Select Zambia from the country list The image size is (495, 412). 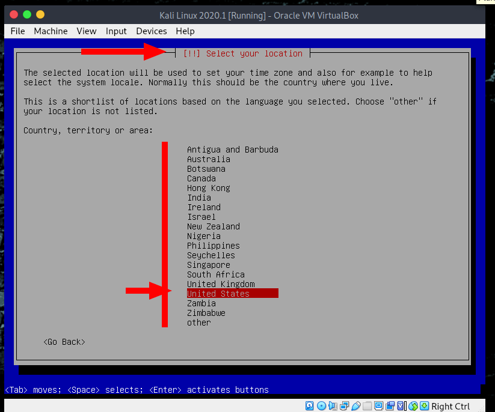(201, 303)
